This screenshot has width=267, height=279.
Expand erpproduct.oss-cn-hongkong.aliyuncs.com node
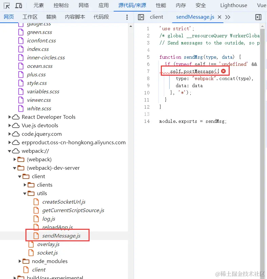pos(9,142)
